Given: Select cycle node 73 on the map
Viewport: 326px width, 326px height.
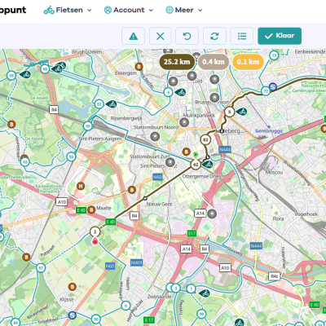Looking at the screenshot, I should (x=274, y=55).
